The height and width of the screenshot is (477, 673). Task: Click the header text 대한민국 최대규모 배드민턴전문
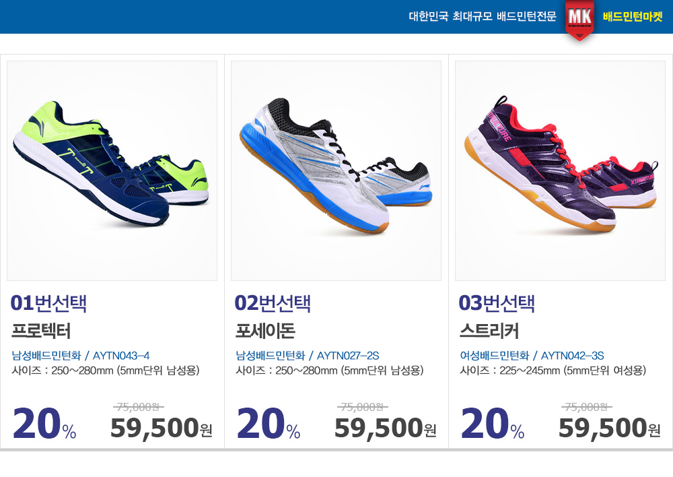483,17
